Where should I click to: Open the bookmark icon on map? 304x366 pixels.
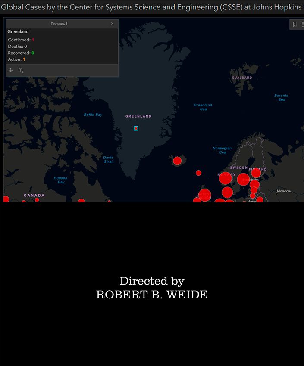coord(295,24)
